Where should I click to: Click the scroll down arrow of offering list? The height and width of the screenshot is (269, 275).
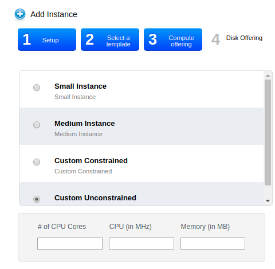coord(268,201)
